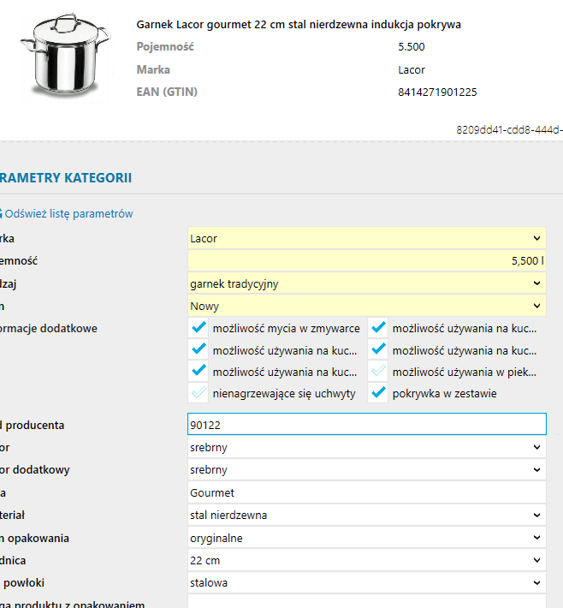The width and height of the screenshot is (563, 608).
Task: Click the Odśwież listę parametrów link
Action: pos(69,214)
